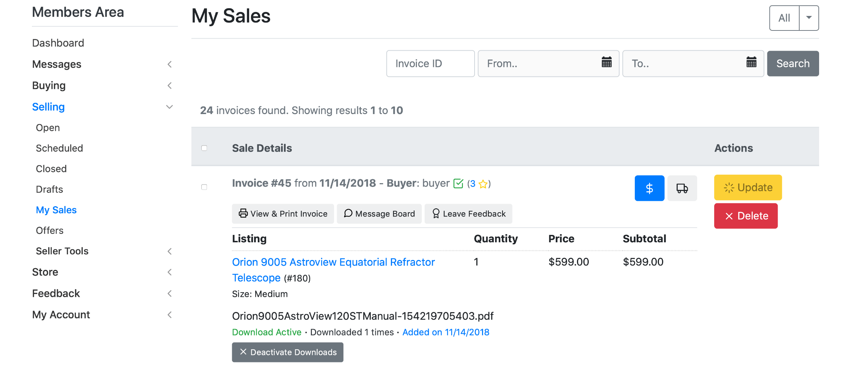
Task: Collapse the Selling sidebar section
Action: point(169,107)
